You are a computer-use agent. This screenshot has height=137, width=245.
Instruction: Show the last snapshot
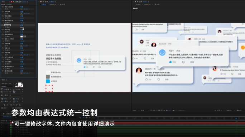(x=176, y=111)
